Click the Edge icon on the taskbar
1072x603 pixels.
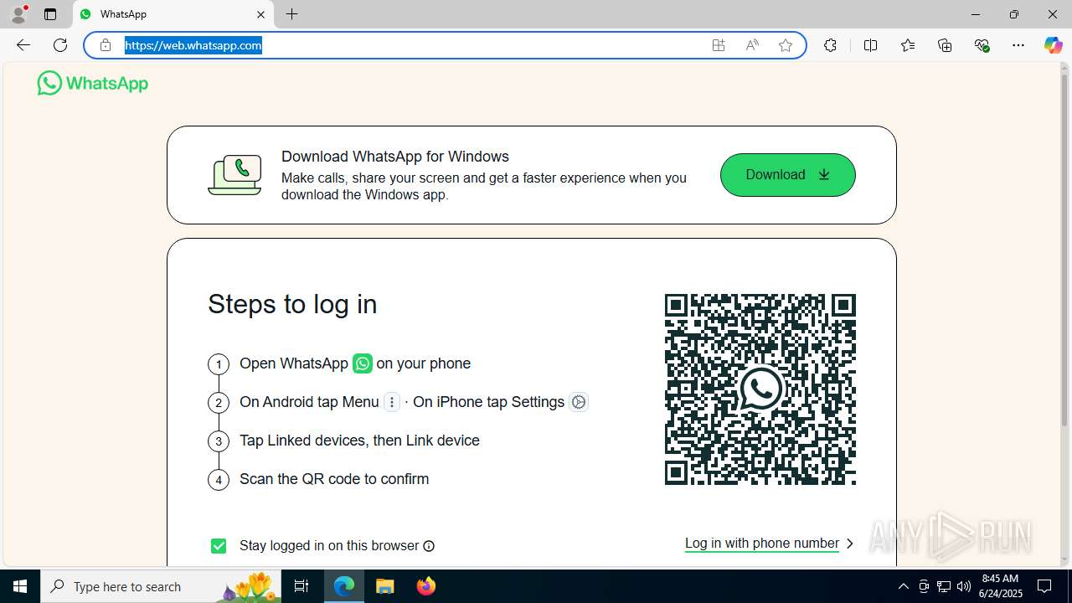pyautogui.click(x=344, y=586)
